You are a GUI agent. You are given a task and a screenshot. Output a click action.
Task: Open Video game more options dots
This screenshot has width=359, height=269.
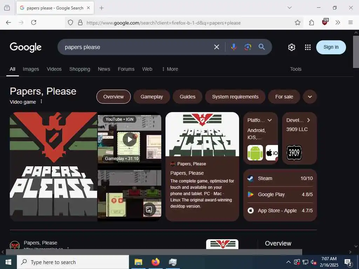[x=41, y=101]
